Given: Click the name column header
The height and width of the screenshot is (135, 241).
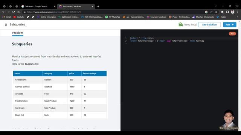Looking at the screenshot, I should (27, 73).
